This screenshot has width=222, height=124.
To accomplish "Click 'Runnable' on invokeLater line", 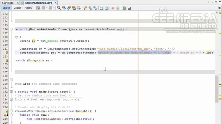I will point(83,111).
